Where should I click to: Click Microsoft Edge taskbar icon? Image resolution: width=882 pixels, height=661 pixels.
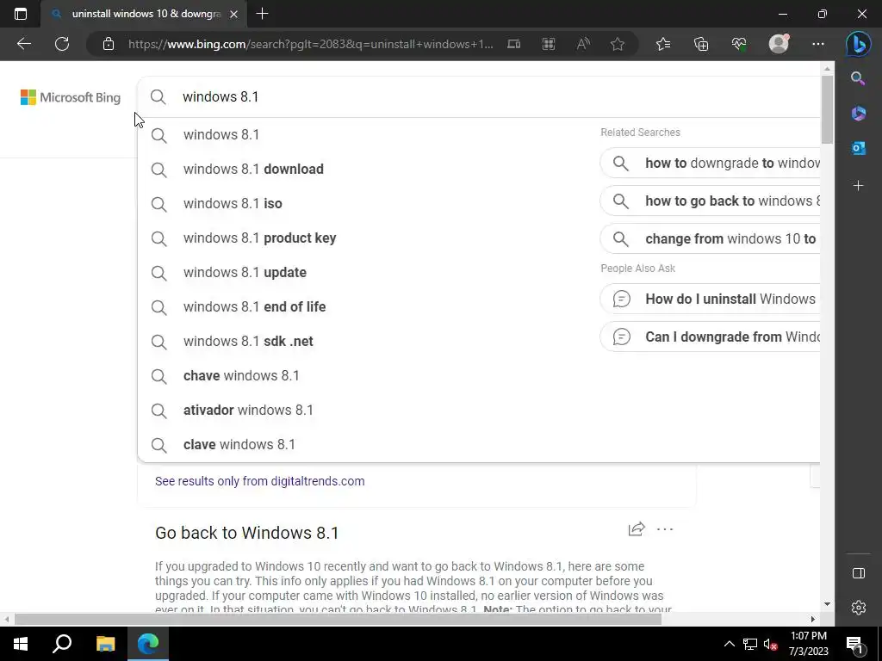(148, 644)
